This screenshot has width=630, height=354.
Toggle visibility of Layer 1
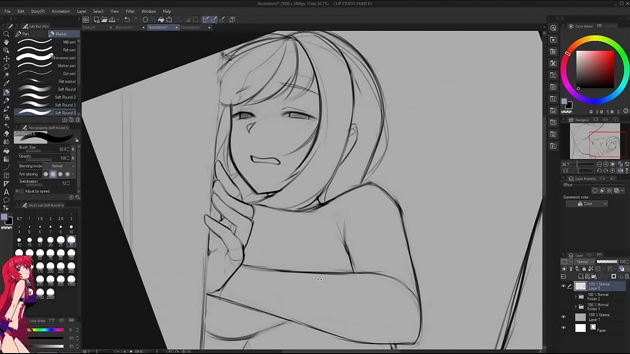(564, 317)
